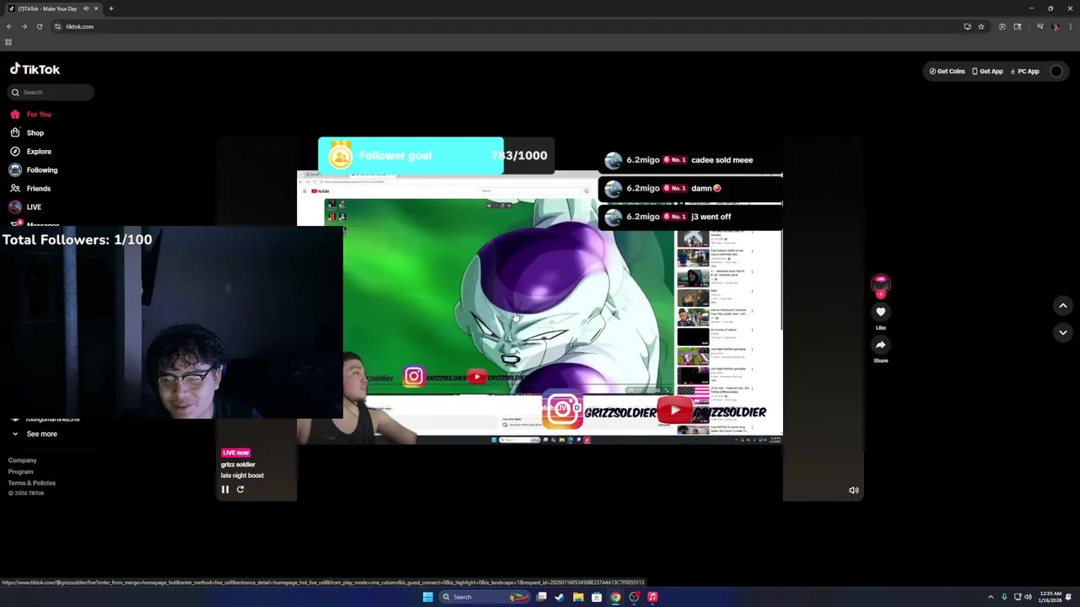Launch Steam from the taskbar
The width and height of the screenshot is (1080, 607).
coord(559,597)
